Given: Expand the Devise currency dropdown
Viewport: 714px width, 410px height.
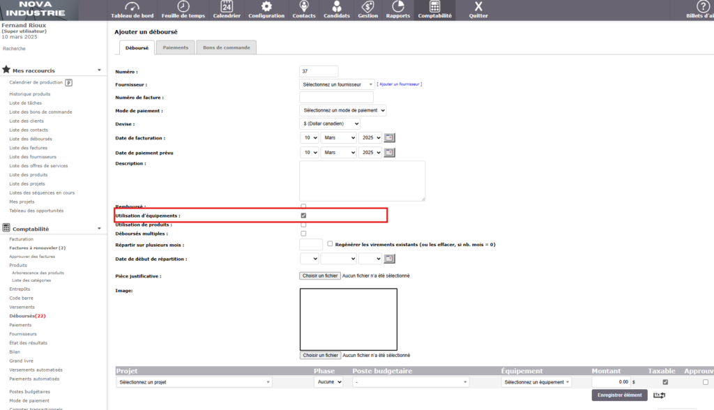Looking at the screenshot, I should 330,123.
